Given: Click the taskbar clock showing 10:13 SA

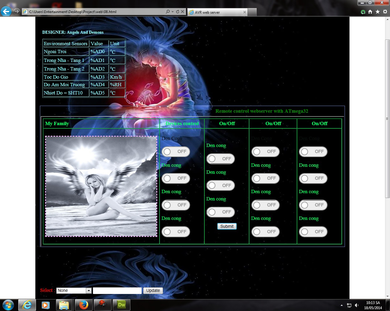Looking at the screenshot, I should point(373,305).
